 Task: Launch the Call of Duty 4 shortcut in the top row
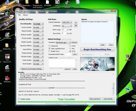(67, 4)
